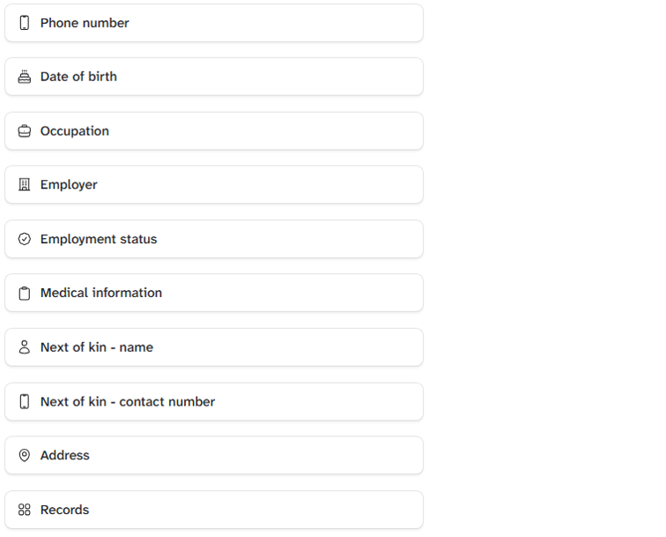Choose the Occupation field option
666x537 pixels.
pos(214,131)
